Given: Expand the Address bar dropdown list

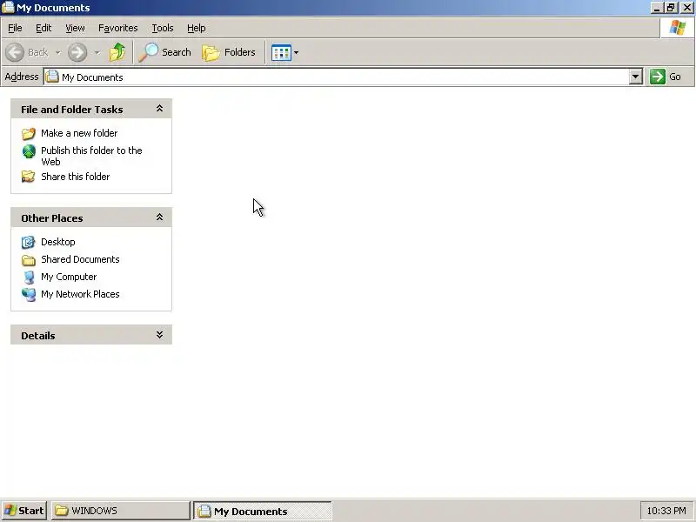Looking at the screenshot, I should (x=636, y=77).
